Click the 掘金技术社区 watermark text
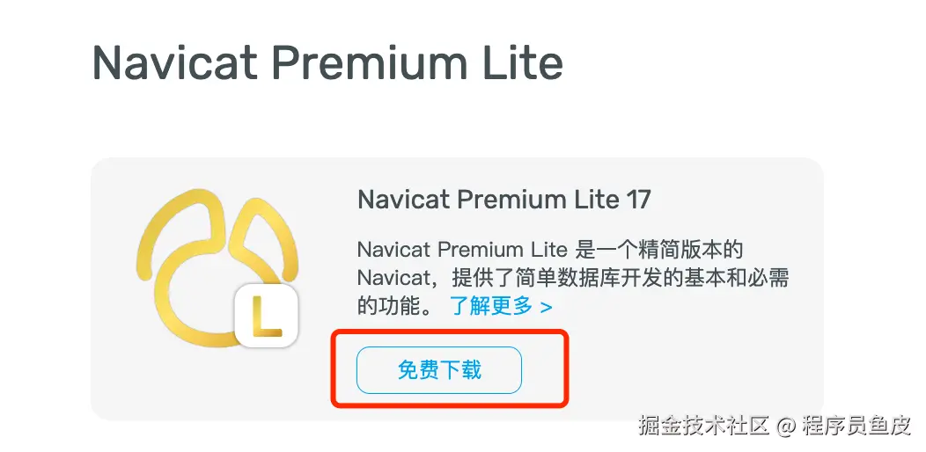The height and width of the screenshot is (452, 926). click(x=704, y=425)
